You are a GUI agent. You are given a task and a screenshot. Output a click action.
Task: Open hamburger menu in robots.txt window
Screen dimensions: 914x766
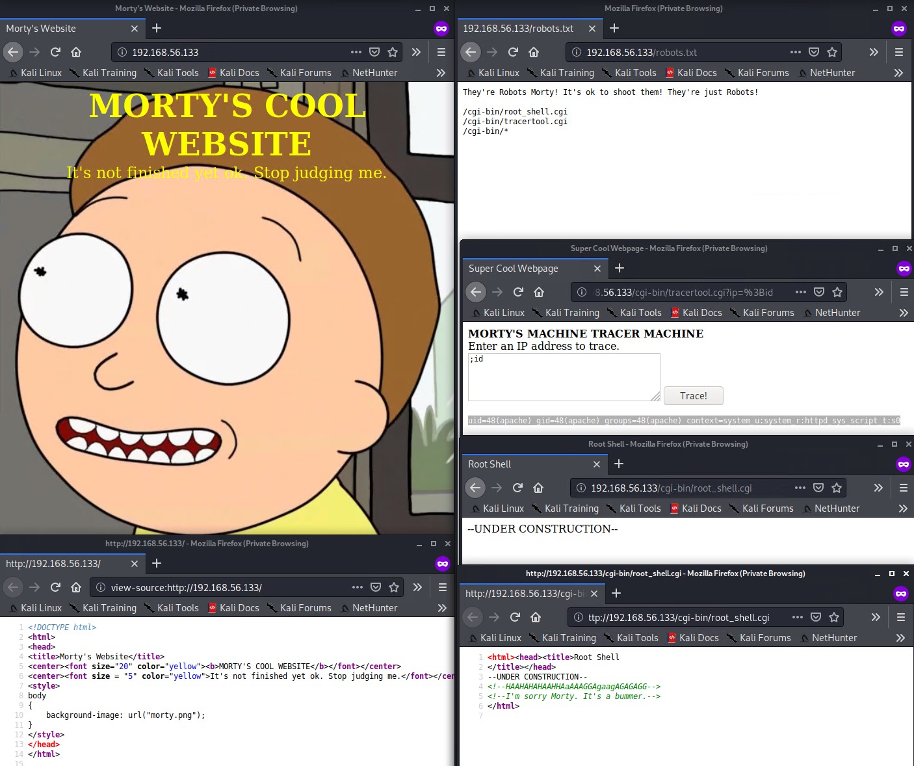(899, 52)
